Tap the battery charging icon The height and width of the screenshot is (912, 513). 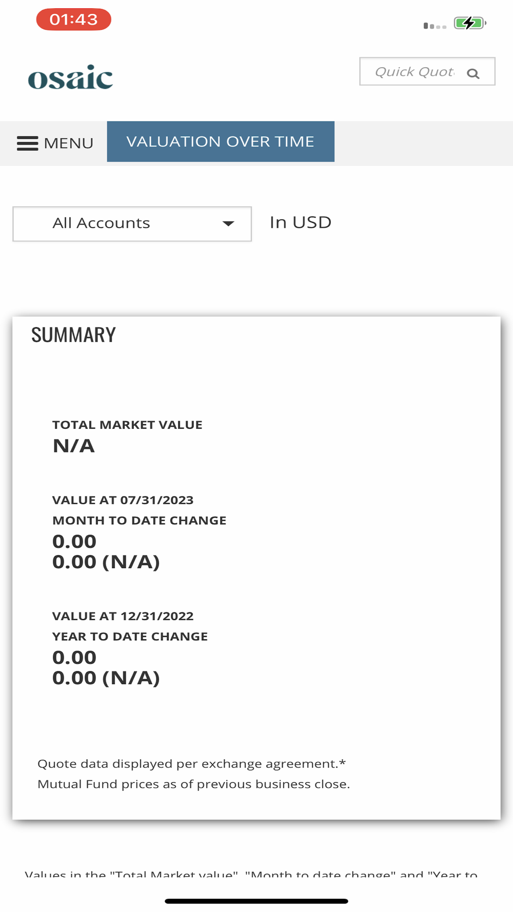click(x=469, y=23)
